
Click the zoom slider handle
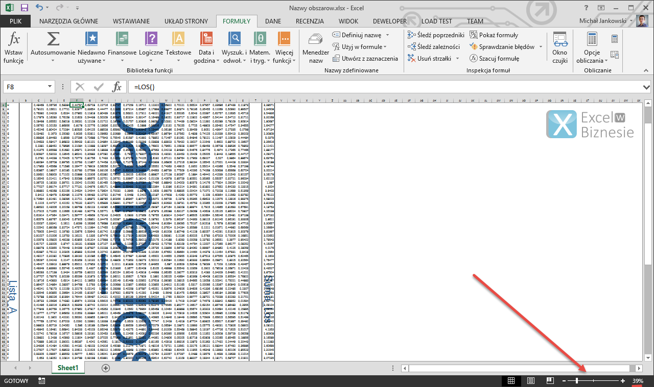click(x=577, y=381)
